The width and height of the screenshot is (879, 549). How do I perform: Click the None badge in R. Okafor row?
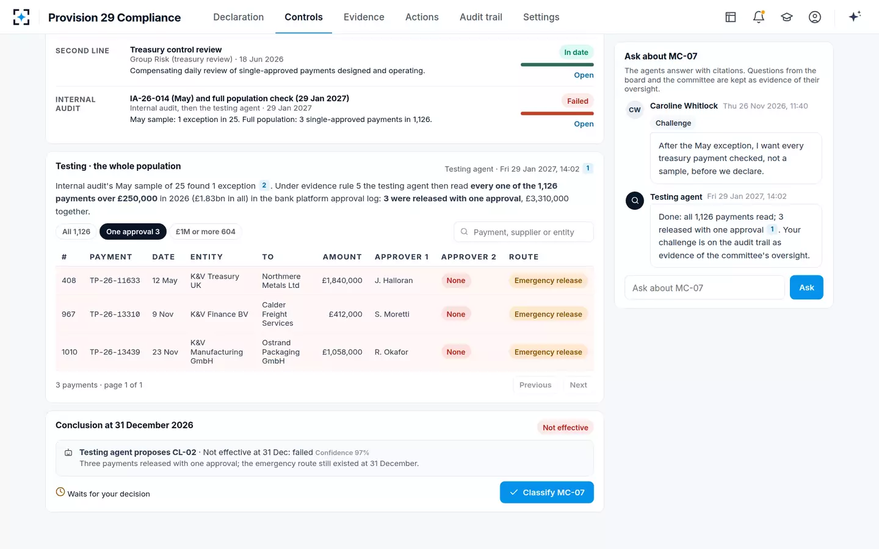(456, 352)
